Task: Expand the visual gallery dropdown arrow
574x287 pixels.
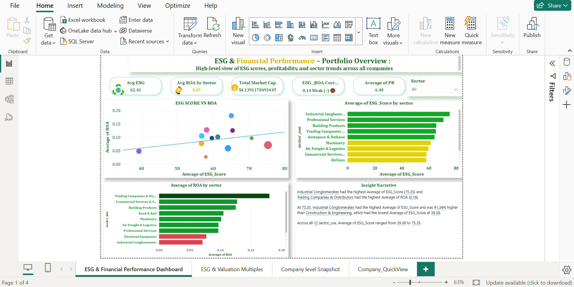Action: (358, 32)
